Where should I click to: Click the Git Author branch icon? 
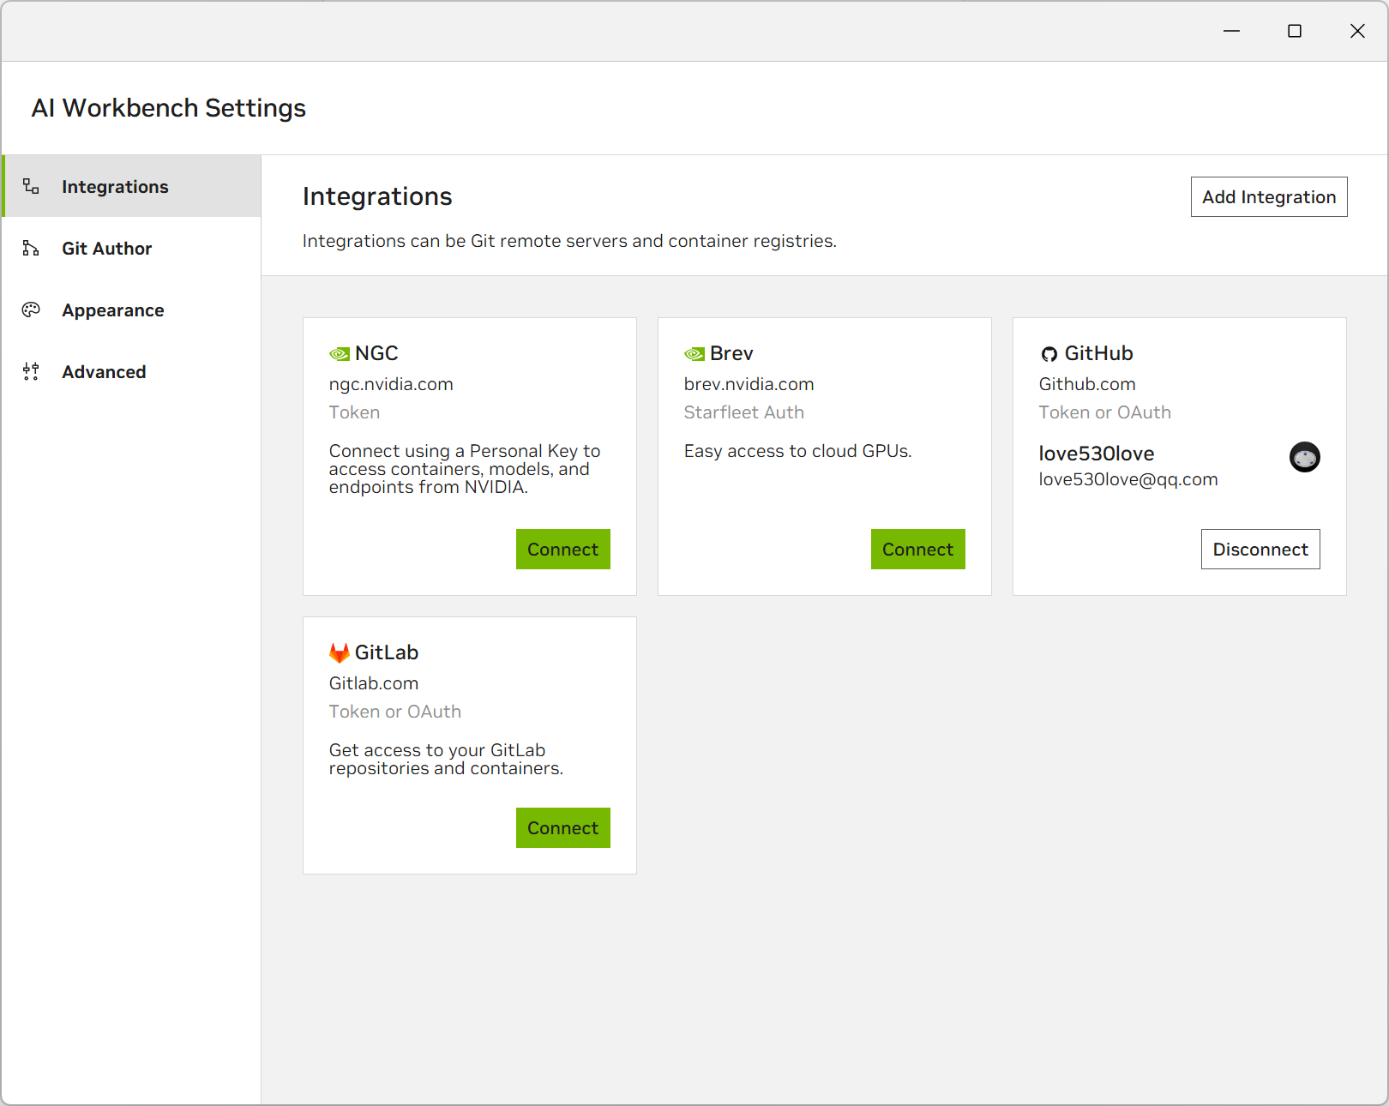pos(31,248)
